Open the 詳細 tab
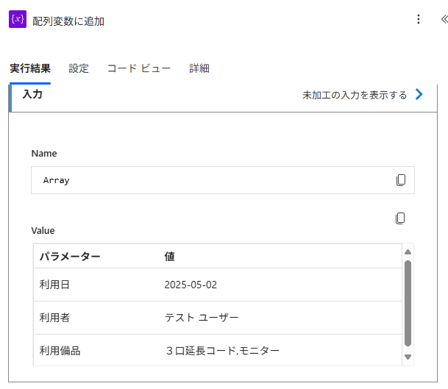This screenshot has height=389, width=448. point(199,68)
